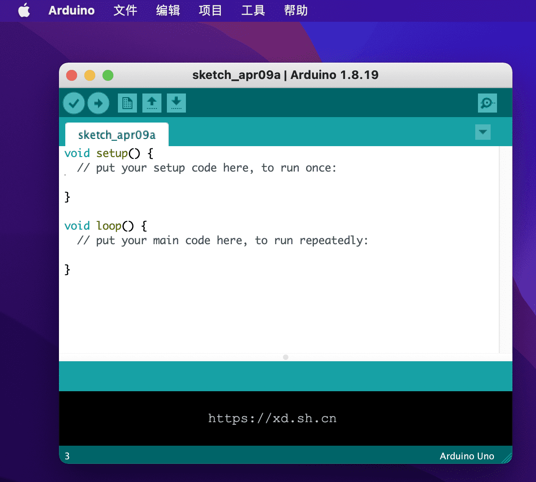Save the sketch with the down-arrow icon
Viewport: 536px width, 482px height.
pos(176,103)
